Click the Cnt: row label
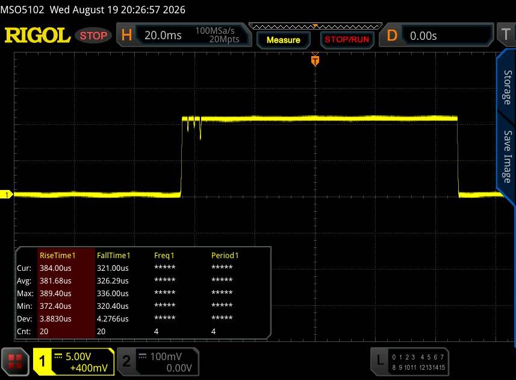The height and width of the screenshot is (380, 516). [x=23, y=331]
